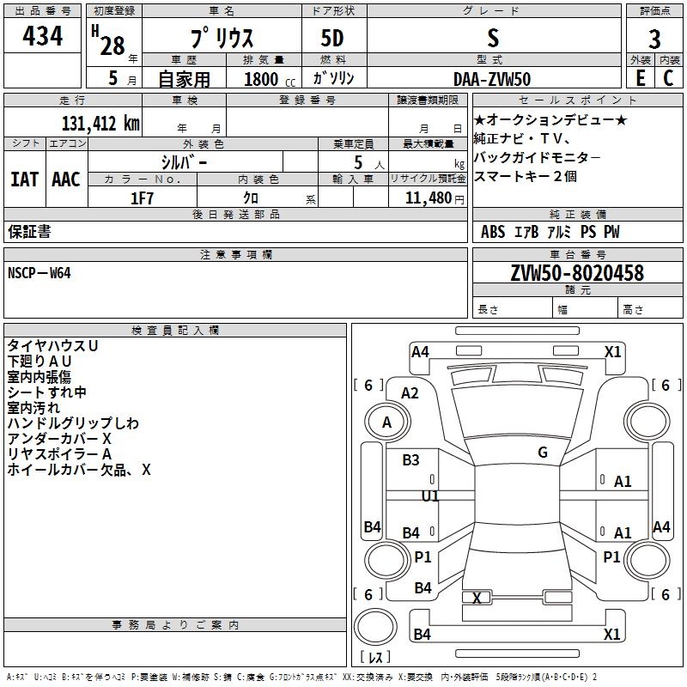Viewport: 687px width, 687px height.
Task: Click the overall score 3
Action: pyautogui.click(x=654, y=39)
